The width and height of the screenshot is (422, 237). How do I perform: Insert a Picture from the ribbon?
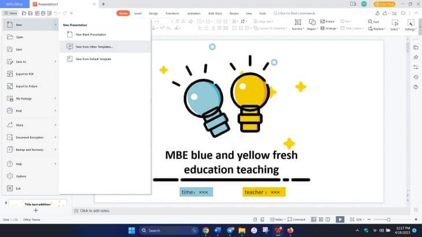[x=328, y=21]
